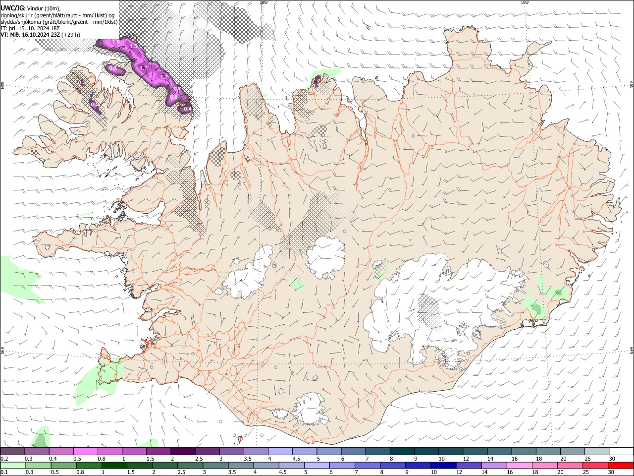The width and height of the screenshot is (634, 476).
Task: Click the light lavender snow swatch at 4
Action: point(280,451)
